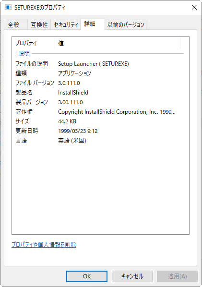
Task: Select the 言語 property label
Action: pyautogui.click(x=21, y=141)
